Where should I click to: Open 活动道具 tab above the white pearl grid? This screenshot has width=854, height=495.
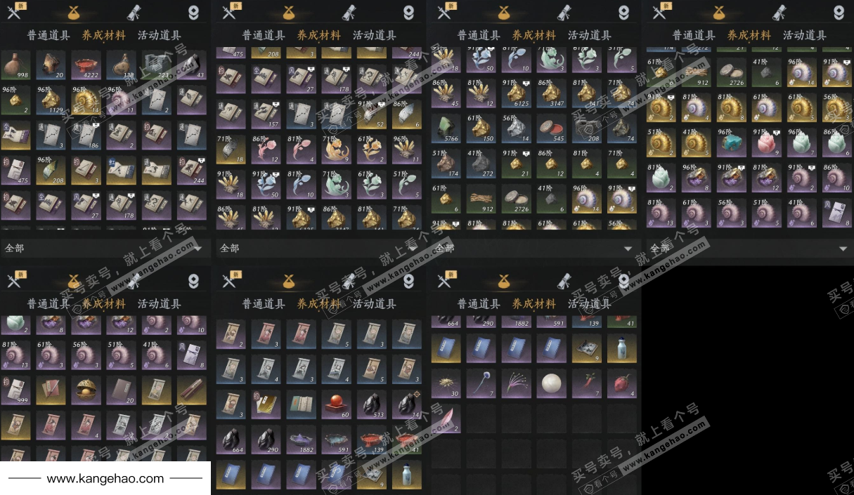(590, 304)
